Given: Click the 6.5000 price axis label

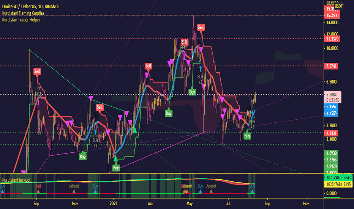Looking at the screenshot, I should click(332, 82).
